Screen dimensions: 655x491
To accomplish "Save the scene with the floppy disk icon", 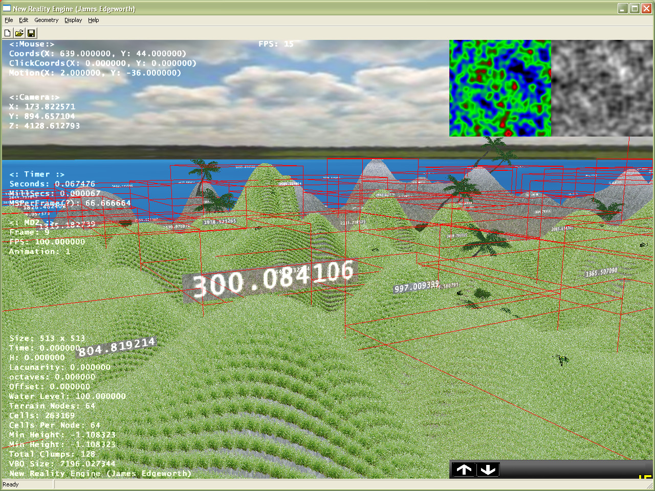I will tap(31, 32).
